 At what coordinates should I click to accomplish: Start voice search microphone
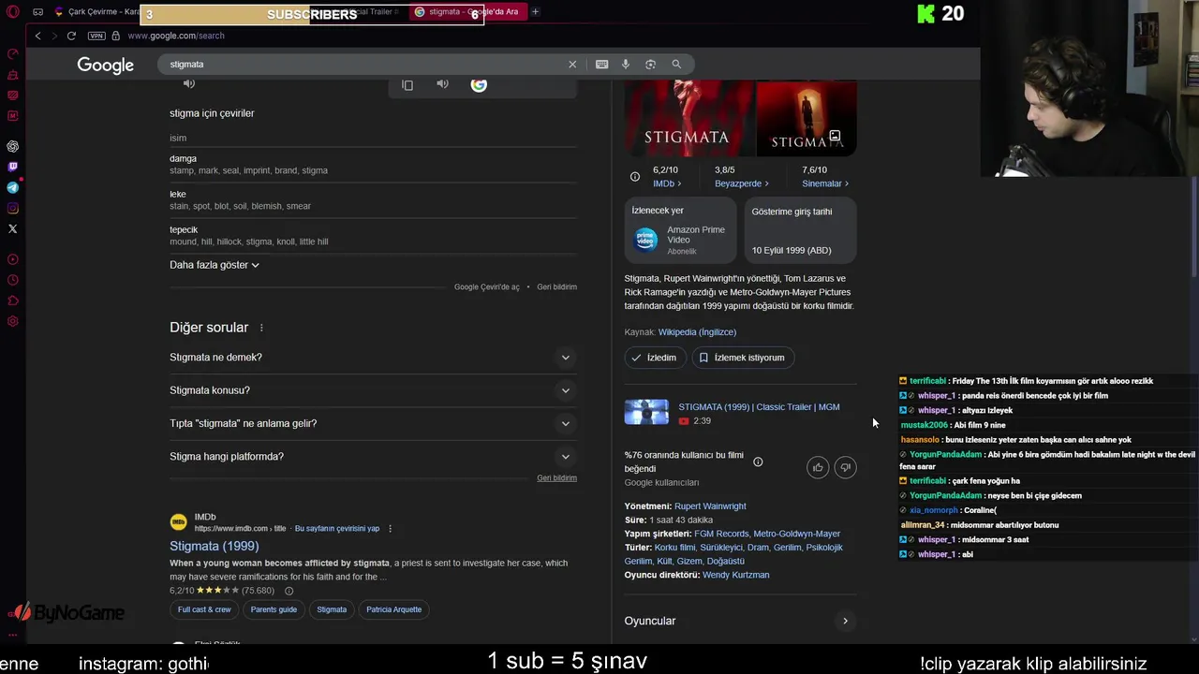(626, 65)
